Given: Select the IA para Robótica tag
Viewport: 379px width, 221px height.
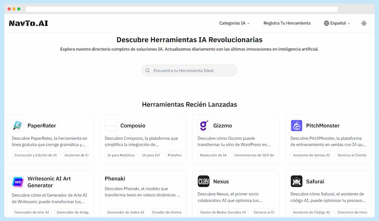Looking at the screenshot, I should [x=121, y=155].
